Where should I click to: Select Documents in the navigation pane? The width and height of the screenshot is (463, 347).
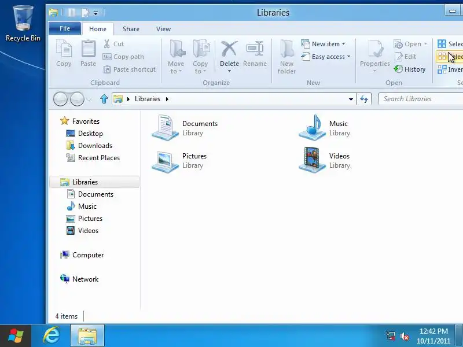[90, 194]
